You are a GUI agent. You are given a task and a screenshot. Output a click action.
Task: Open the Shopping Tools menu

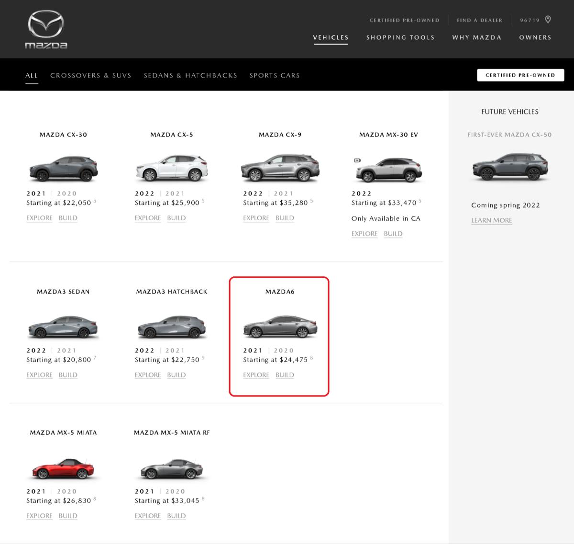click(x=400, y=37)
